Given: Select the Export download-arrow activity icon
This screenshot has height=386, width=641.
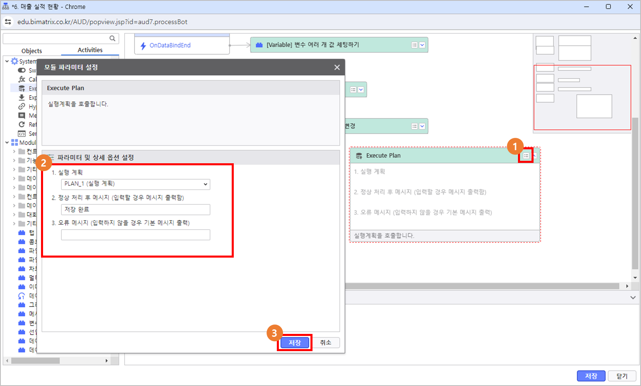Looking at the screenshot, I should click(22, 97).
